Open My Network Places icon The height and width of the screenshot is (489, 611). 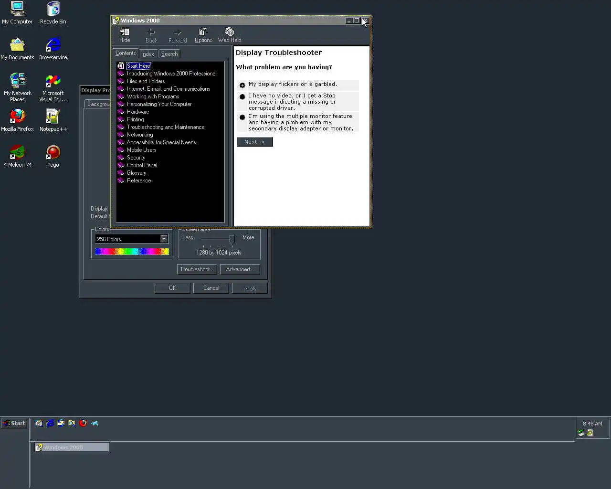point(17,87)
